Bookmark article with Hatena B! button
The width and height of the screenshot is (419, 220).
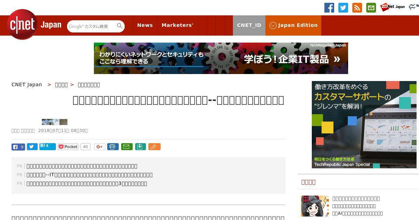[47, 146]
